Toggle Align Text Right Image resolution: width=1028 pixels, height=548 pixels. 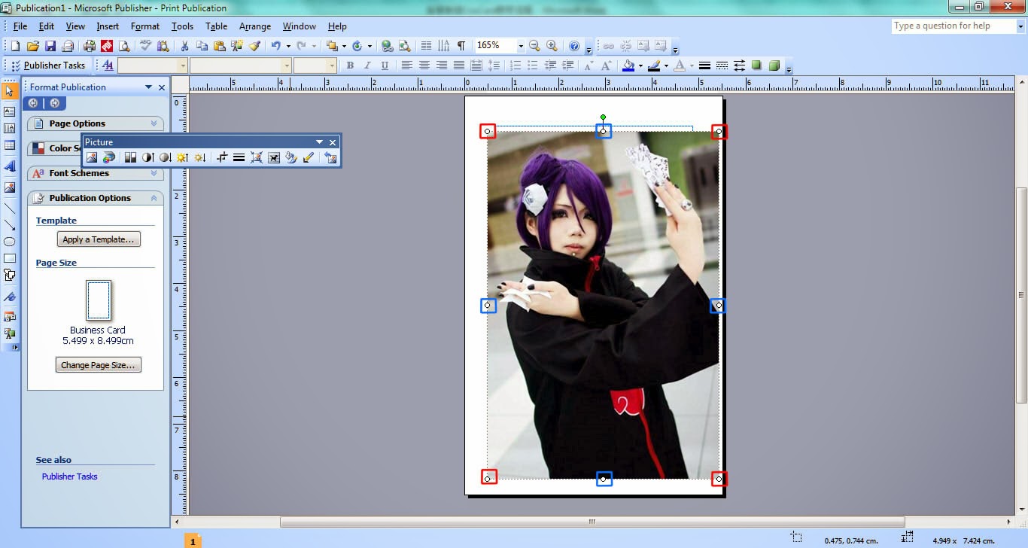pos(441,65)
